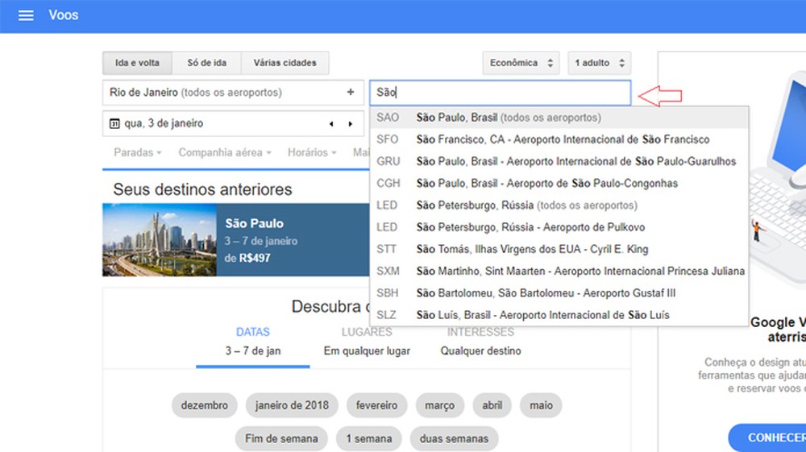Image resolution: width=806 pixels, height=452 pixels.
Task: Click the Voos header title
Action: pyautogui.click(x=63, y=15)
